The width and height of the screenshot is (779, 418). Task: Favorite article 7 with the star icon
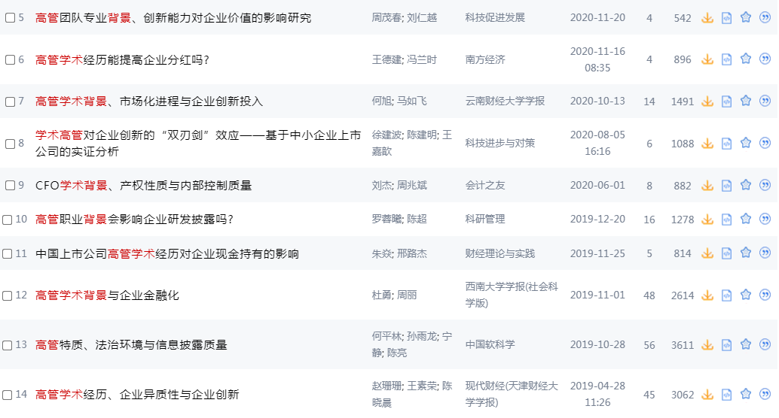[746, 101]
